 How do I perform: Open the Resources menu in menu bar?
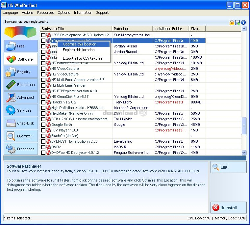[45, 13]
